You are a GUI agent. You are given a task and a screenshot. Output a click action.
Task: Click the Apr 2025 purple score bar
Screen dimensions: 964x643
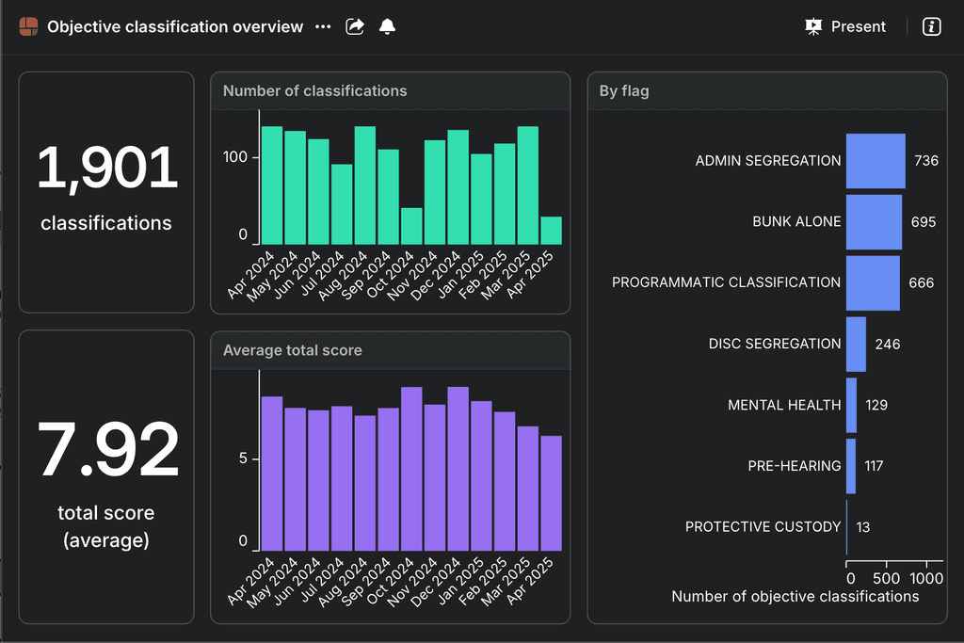[x=551, y=493]
